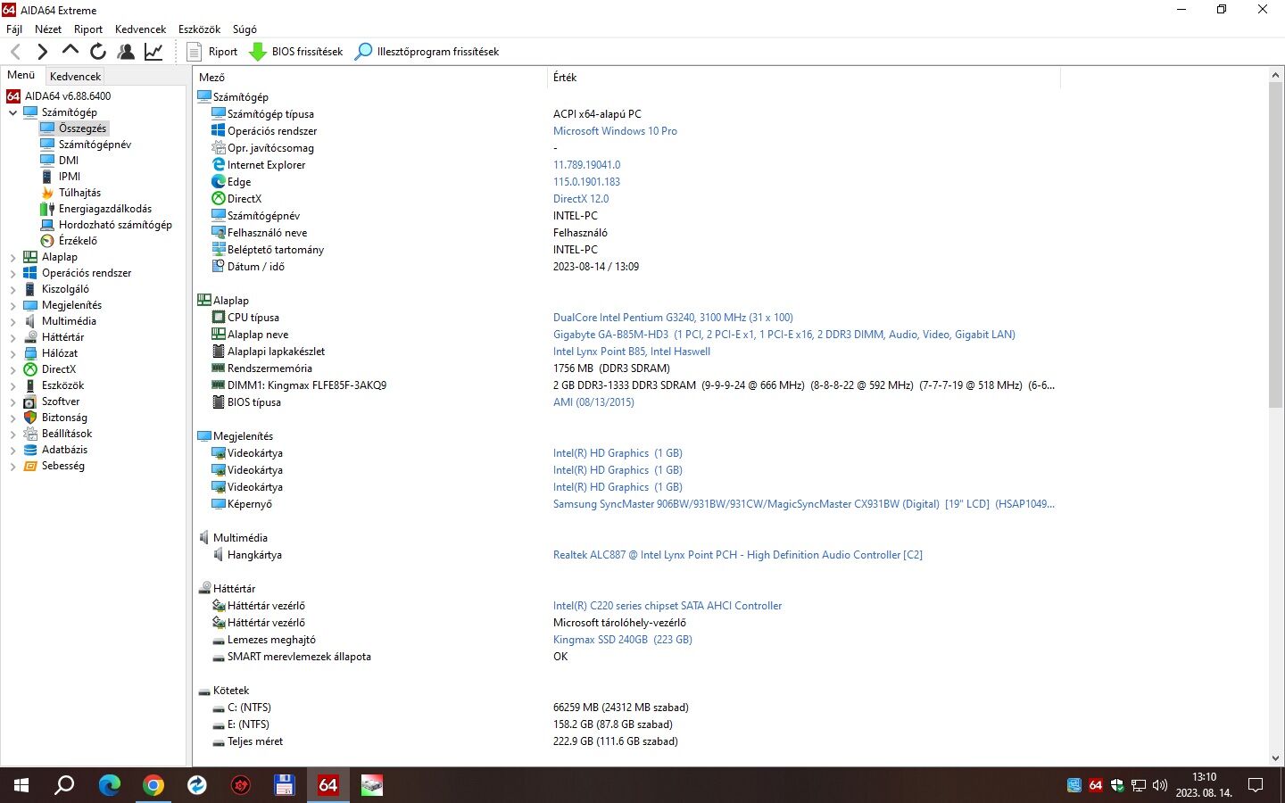Open the Súgó menu

pos(245,29)
